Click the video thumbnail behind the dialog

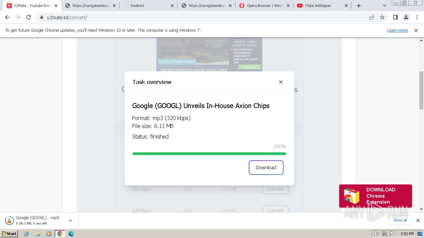(x=209, y=55)
